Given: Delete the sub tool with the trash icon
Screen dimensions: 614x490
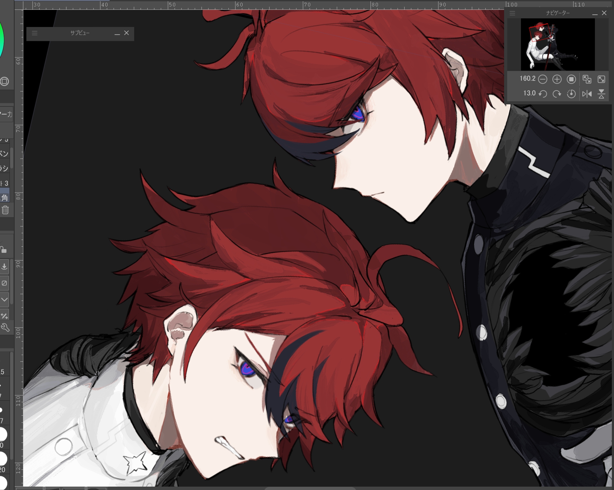Looking at the screenshot, I should 5,210.
